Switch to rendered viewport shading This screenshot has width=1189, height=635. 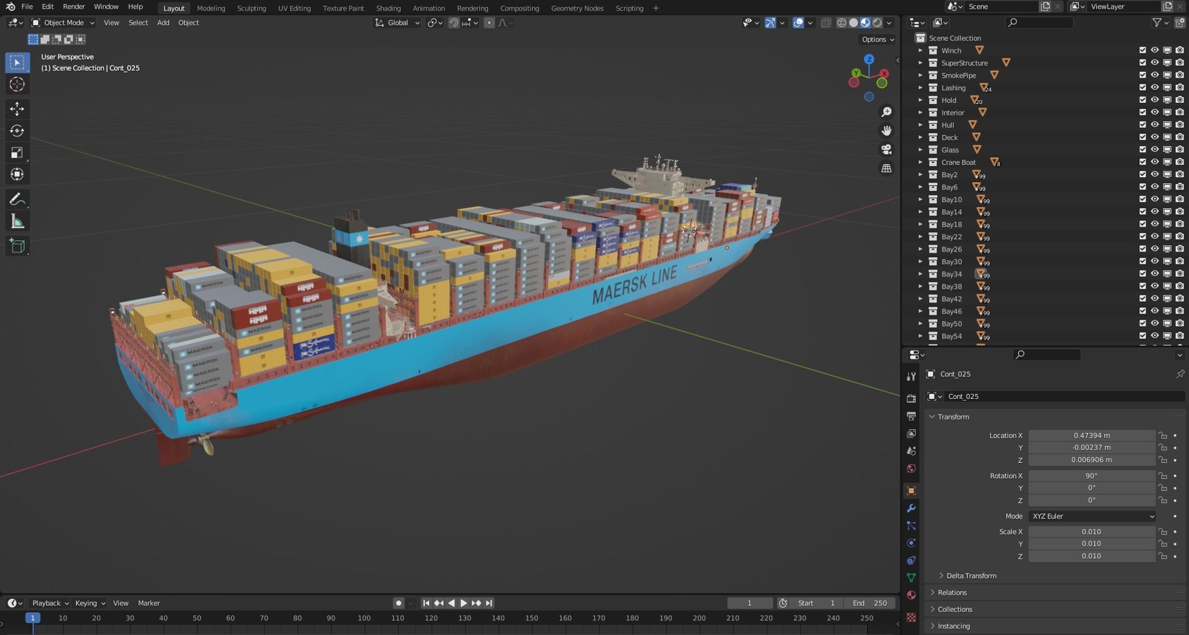click(x=877, y=23)
